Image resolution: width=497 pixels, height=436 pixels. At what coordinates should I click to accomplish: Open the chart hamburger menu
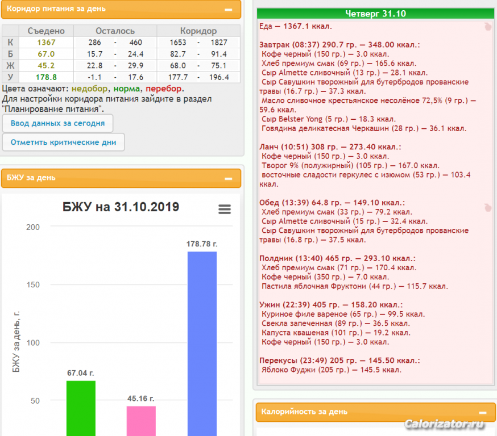pos(225,209)
